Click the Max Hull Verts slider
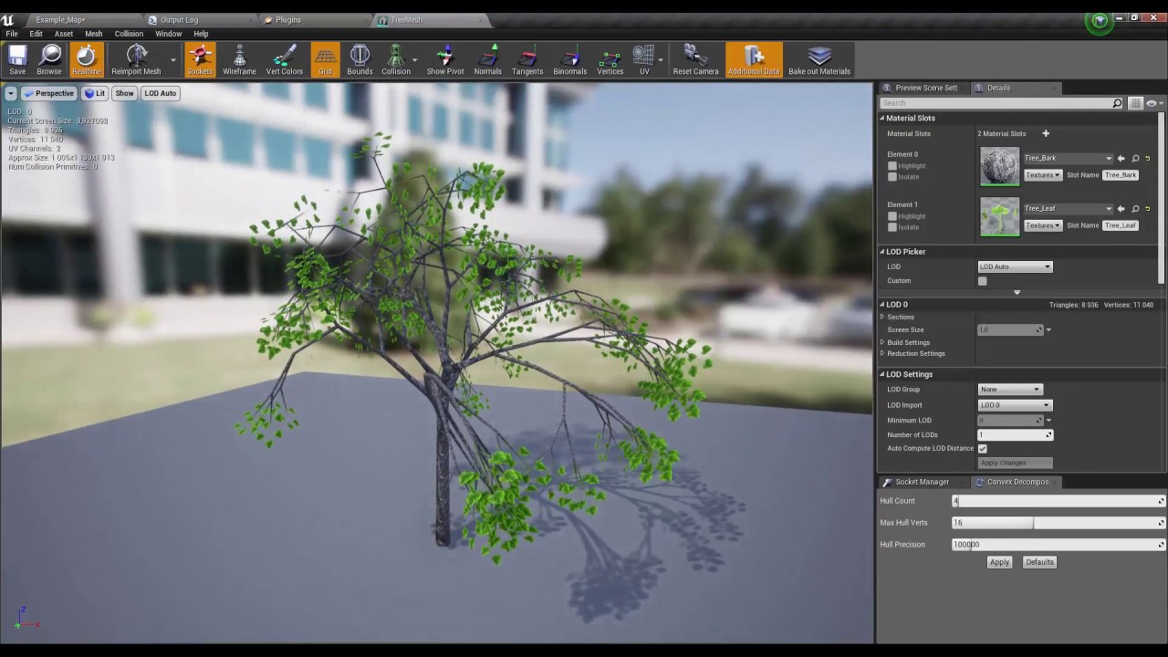1168x657 pixels. point(1058,523)
